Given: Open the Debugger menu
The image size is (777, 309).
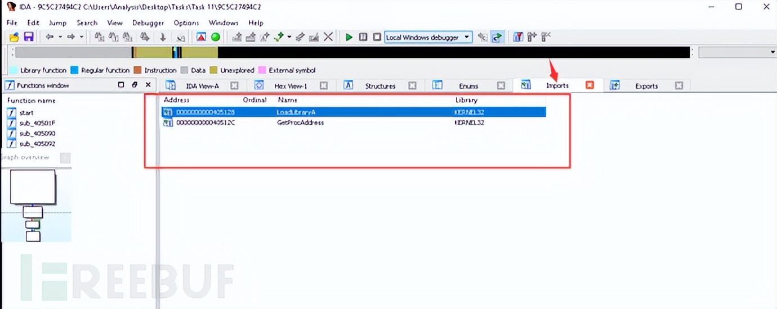Looking at the screenshot, I should click(148, 23).
